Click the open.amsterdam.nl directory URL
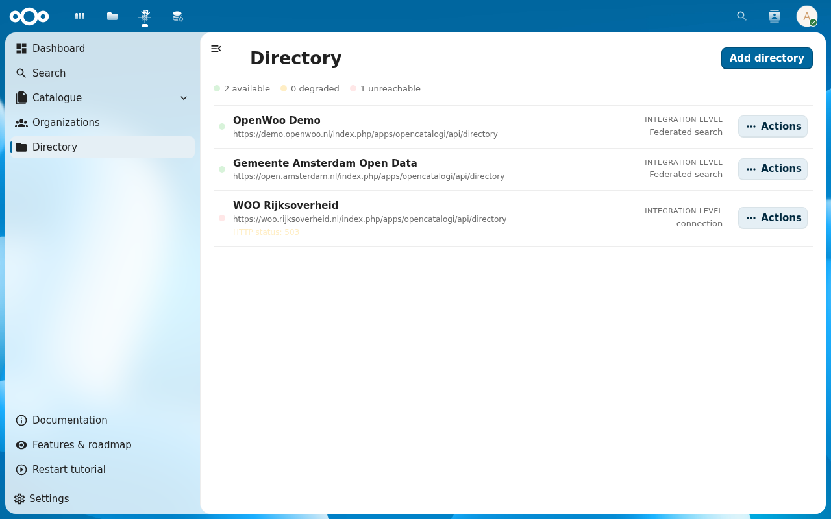 pyautogui.click(x=369, y=176)
